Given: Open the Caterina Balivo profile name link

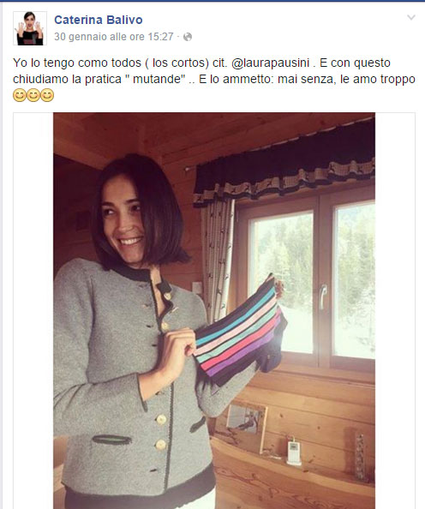Looking at the screenshot, I should tap(99, 20).
